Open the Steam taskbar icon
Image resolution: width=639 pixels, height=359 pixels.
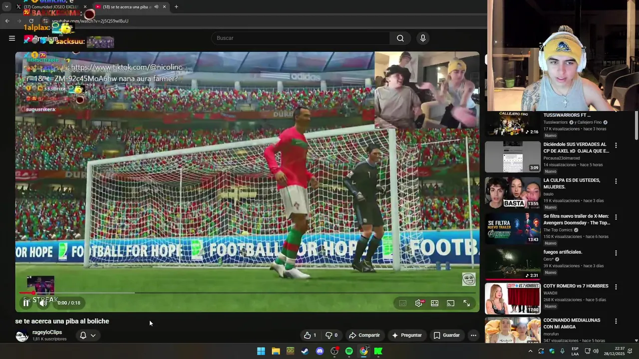pos(305,351)
